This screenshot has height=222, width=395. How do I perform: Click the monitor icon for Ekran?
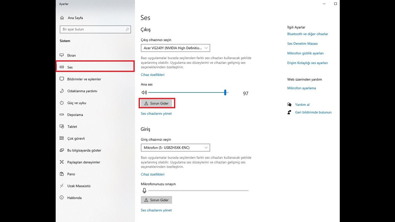tap(62, 55)
